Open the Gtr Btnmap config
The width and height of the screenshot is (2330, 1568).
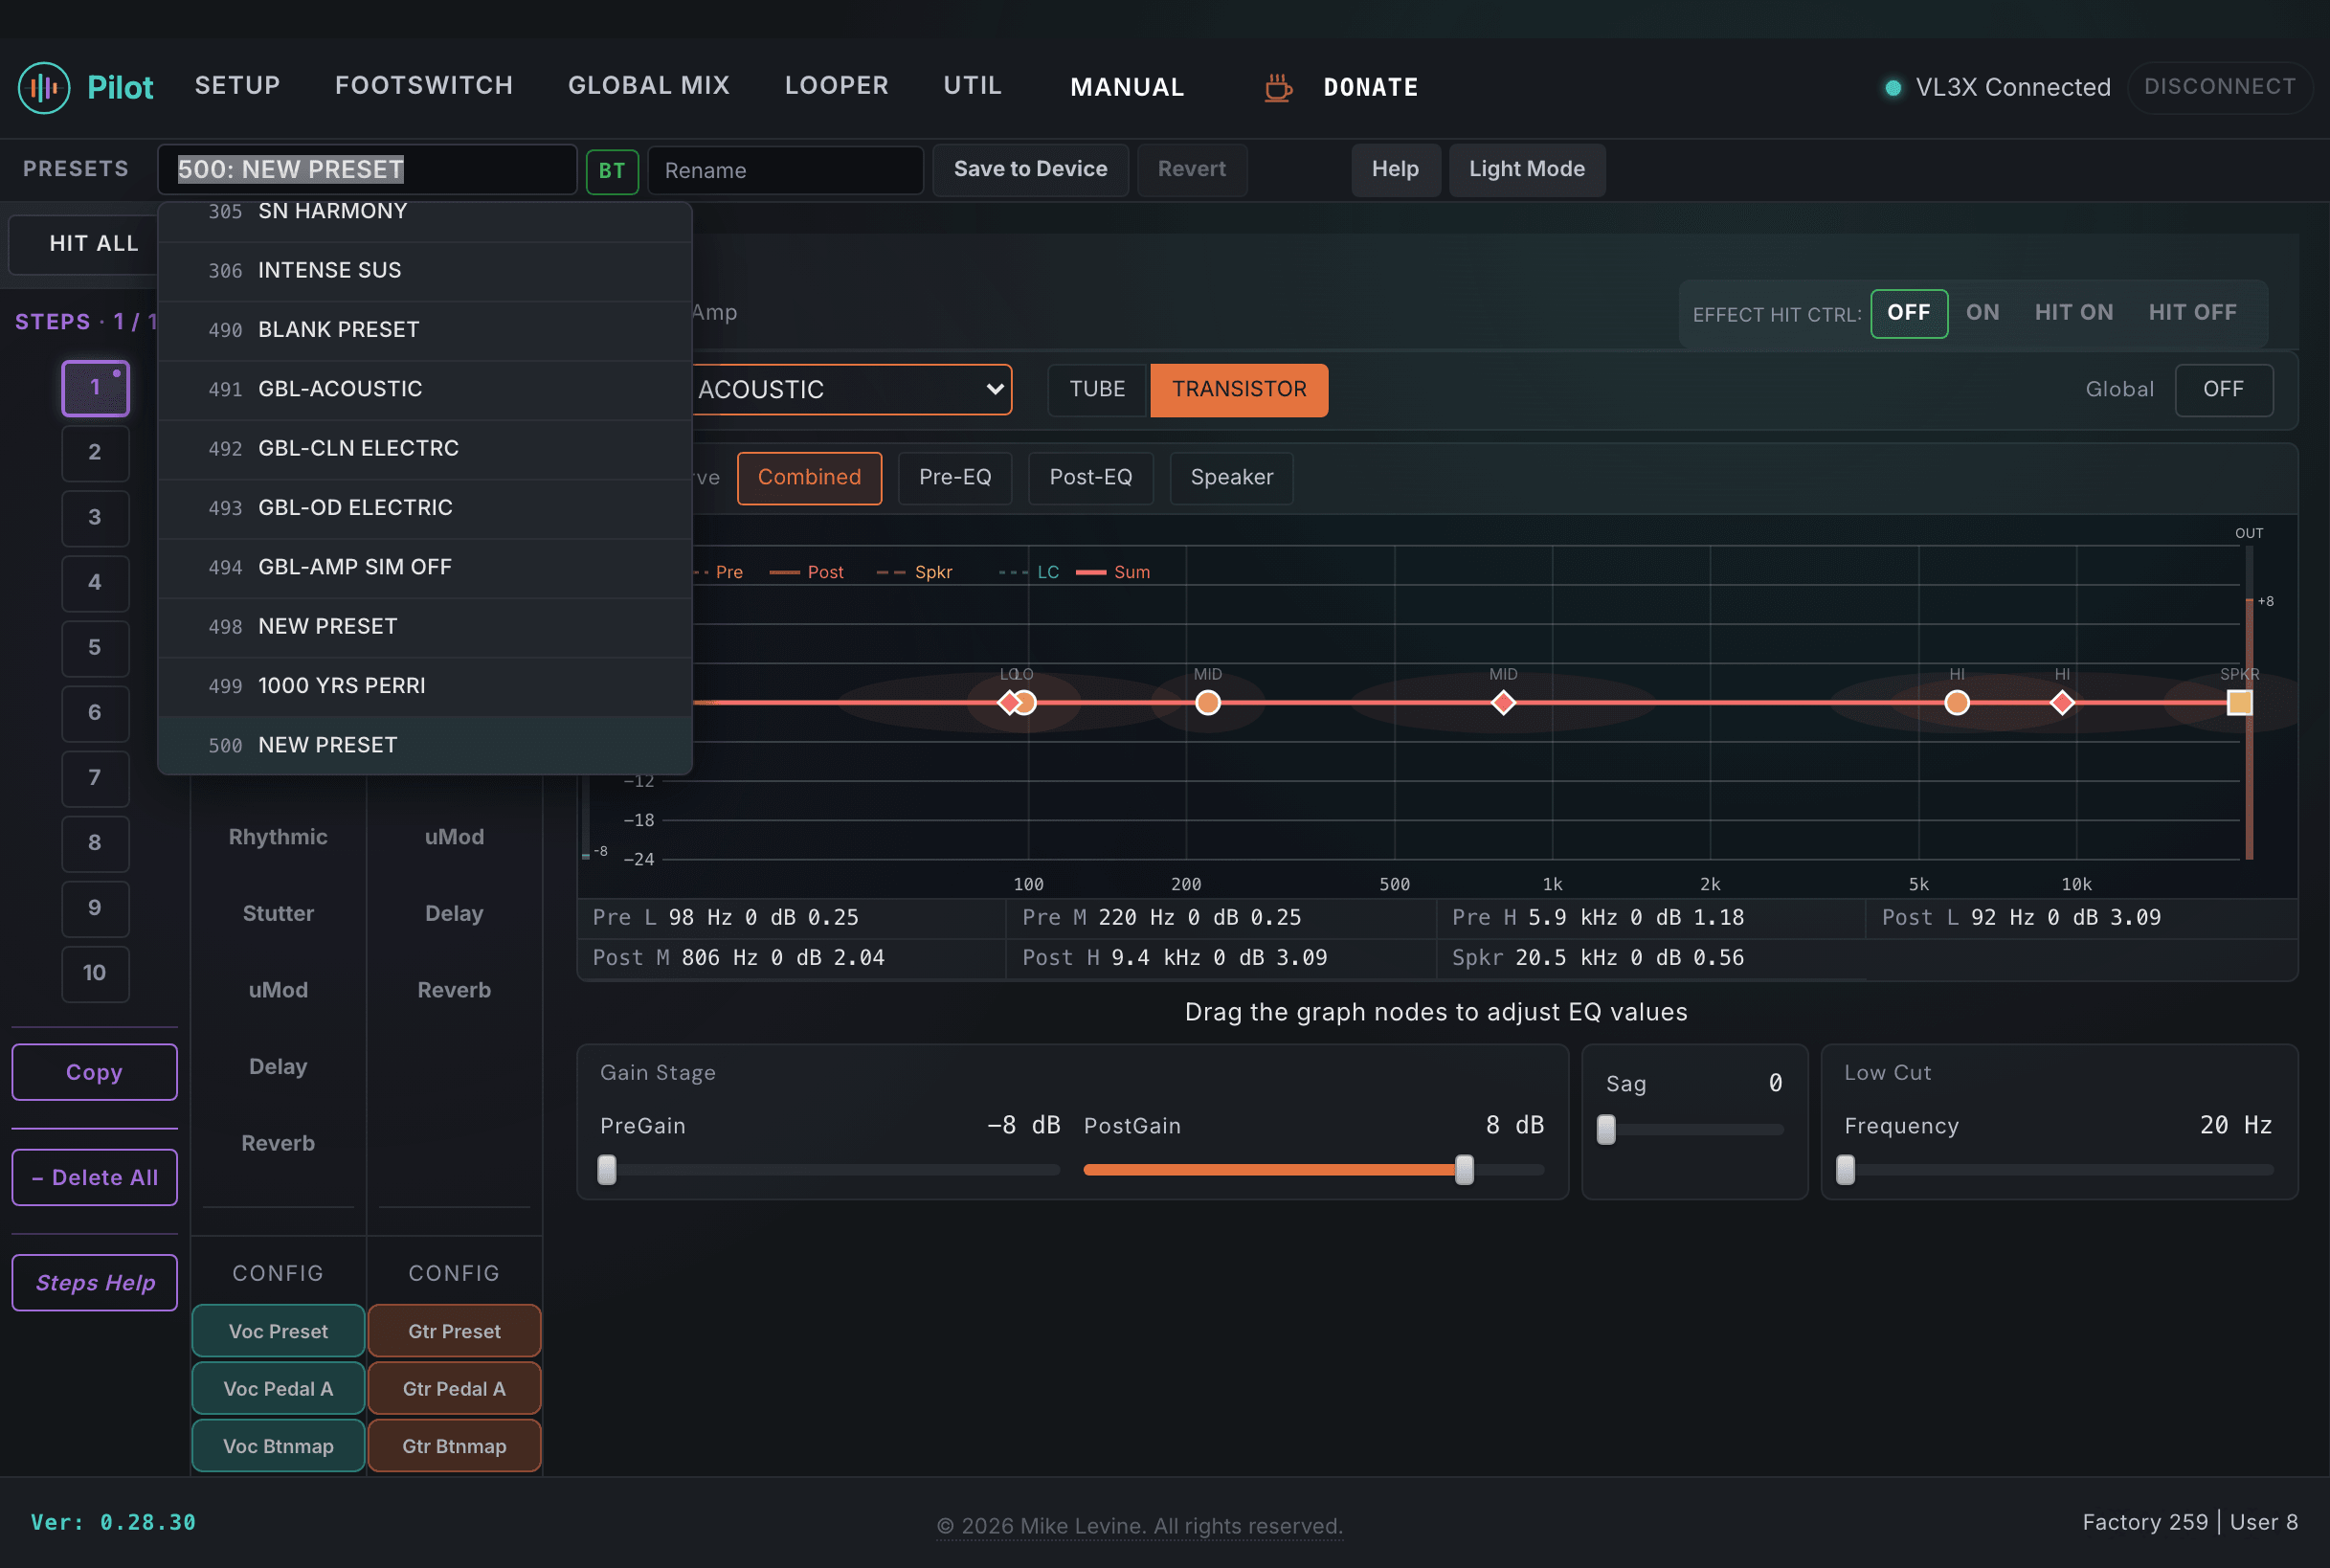pos(454,1446)
